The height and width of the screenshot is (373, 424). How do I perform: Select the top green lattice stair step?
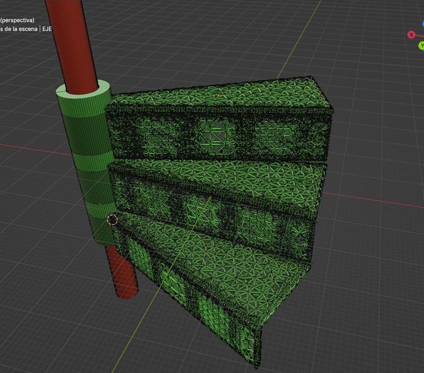pyautogui.click(x=219, y=119)
